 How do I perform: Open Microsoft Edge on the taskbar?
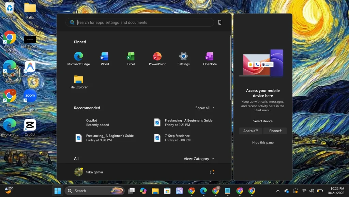point(203,191)
